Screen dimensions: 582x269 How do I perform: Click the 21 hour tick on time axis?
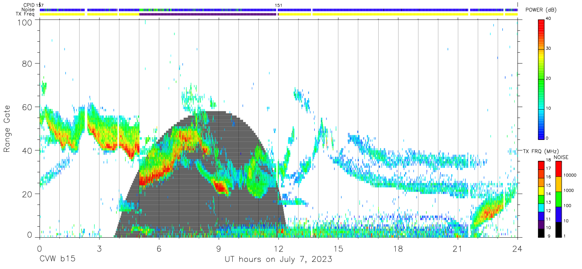click(x=458, y=249)
